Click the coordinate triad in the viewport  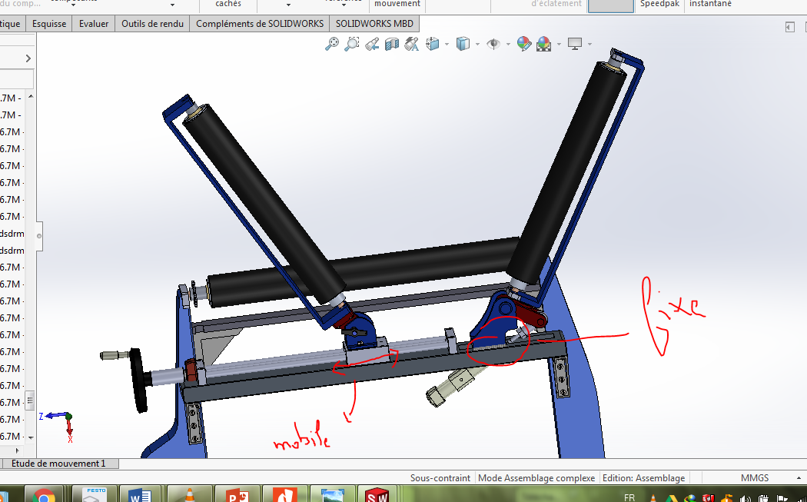58,427
